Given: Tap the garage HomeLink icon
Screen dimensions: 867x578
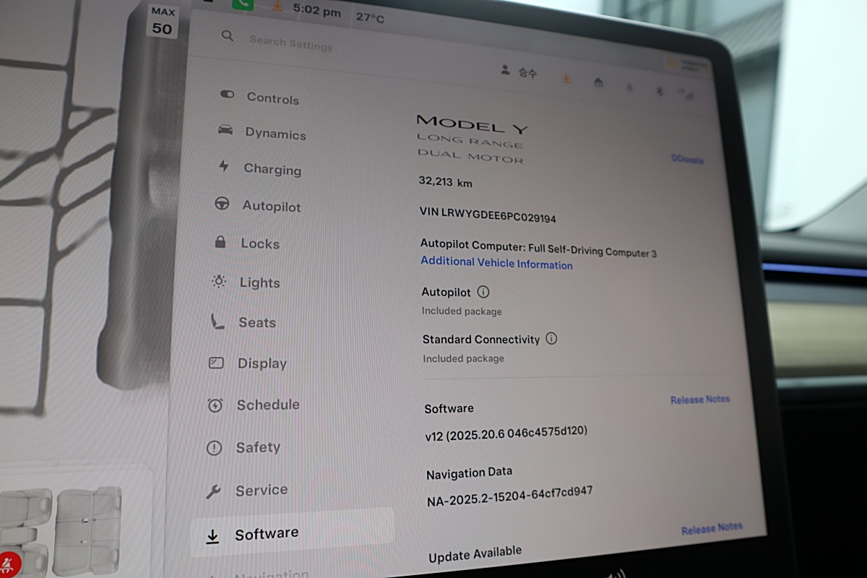Looking at the screenshot, I should [599, 82].
